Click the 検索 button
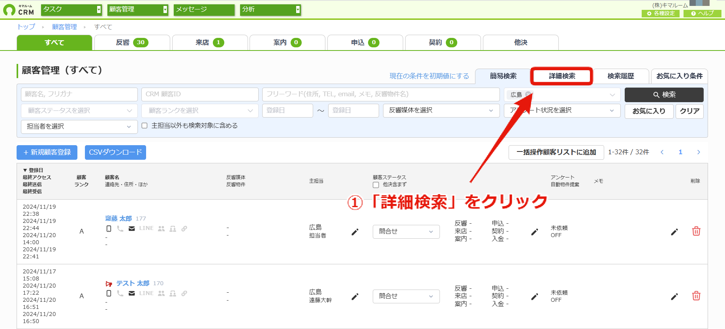Screen dimensions: 725x329 (664, 95)
